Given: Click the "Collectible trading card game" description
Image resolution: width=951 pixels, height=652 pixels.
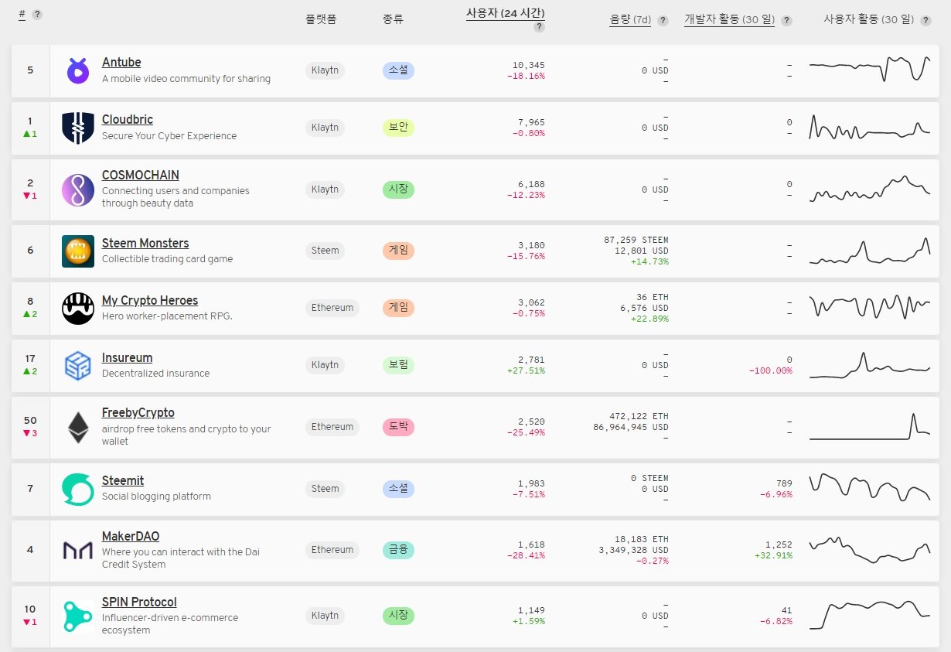Looking at the screenshot, I should 167,259.
